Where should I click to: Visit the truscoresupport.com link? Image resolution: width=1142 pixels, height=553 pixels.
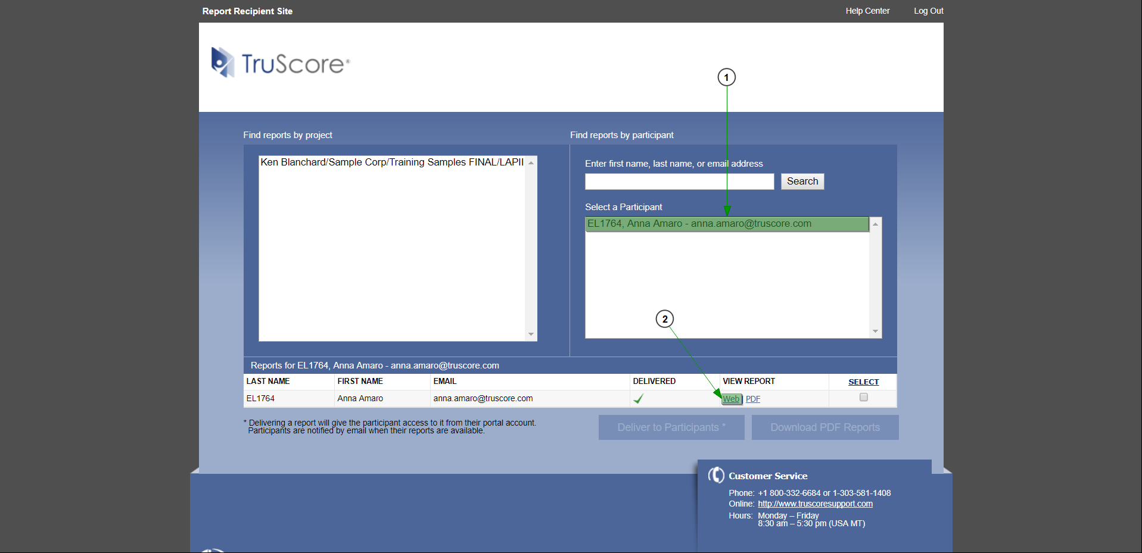pyautogui.click(x=815, y=504)
